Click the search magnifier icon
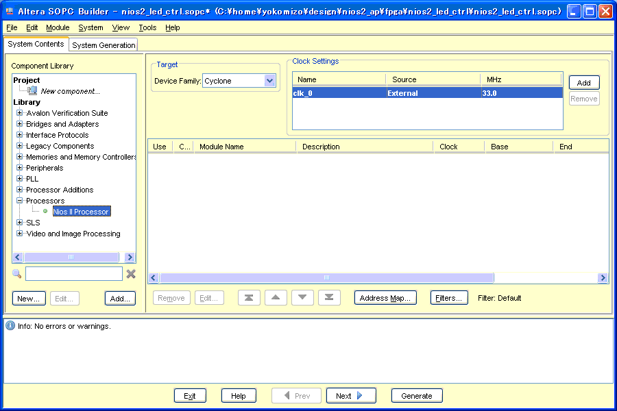This screenshot has width=617, height=411. 16,274
